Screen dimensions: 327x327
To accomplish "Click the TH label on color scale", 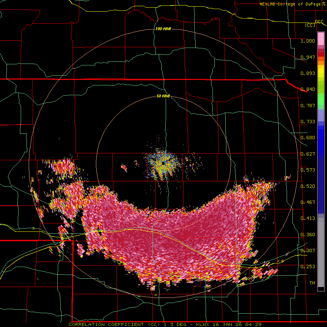I will 312,283.
